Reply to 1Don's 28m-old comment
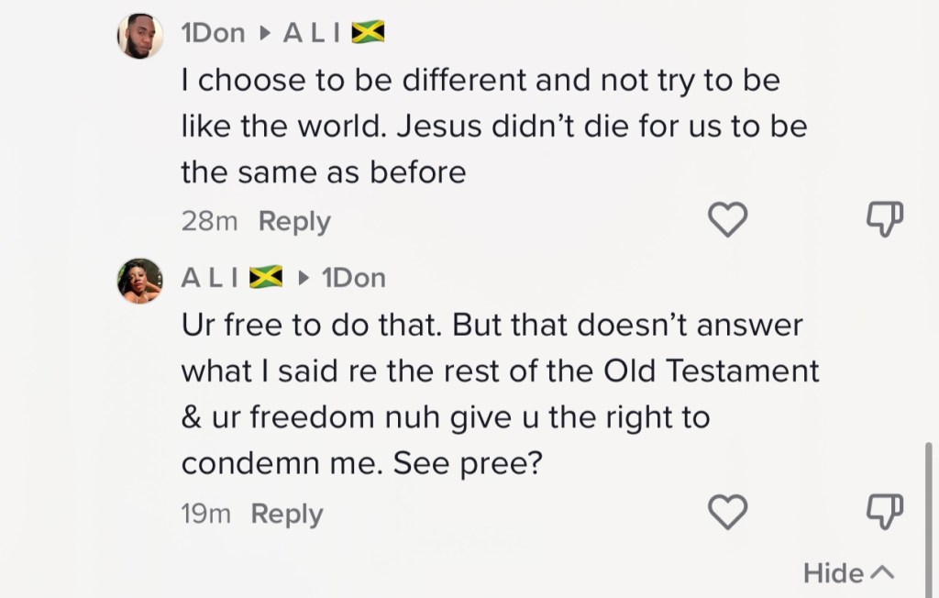Image resolution: width=939 pixels, height=598 pixels. click(x=294, y=221)
